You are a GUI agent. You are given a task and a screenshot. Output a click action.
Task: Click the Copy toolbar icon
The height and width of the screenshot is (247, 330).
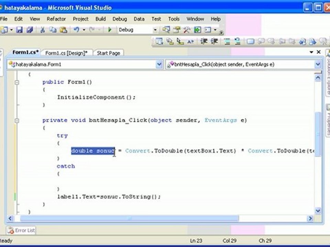point(53,30)
